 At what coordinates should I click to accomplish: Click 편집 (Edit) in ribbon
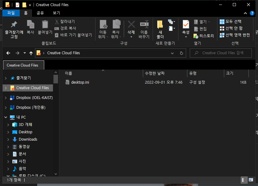200,29
